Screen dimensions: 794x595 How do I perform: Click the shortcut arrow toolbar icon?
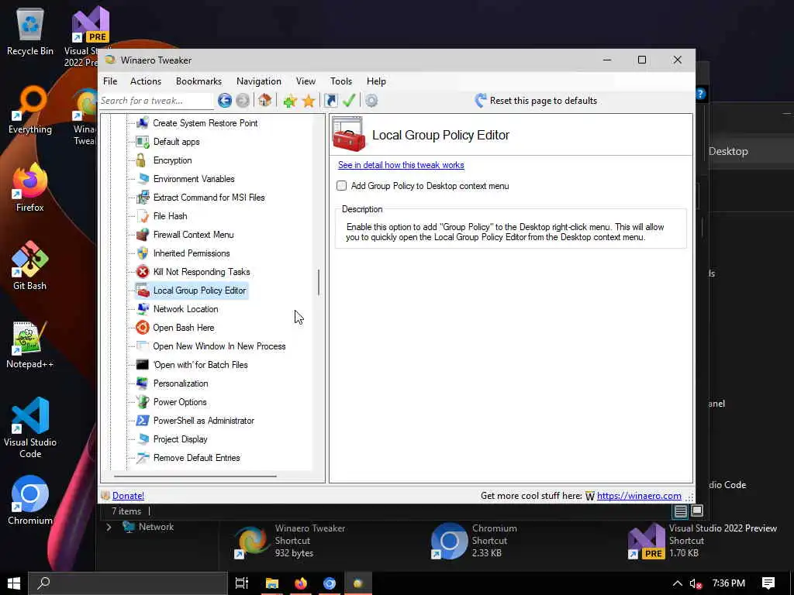[x=330, y=100]
